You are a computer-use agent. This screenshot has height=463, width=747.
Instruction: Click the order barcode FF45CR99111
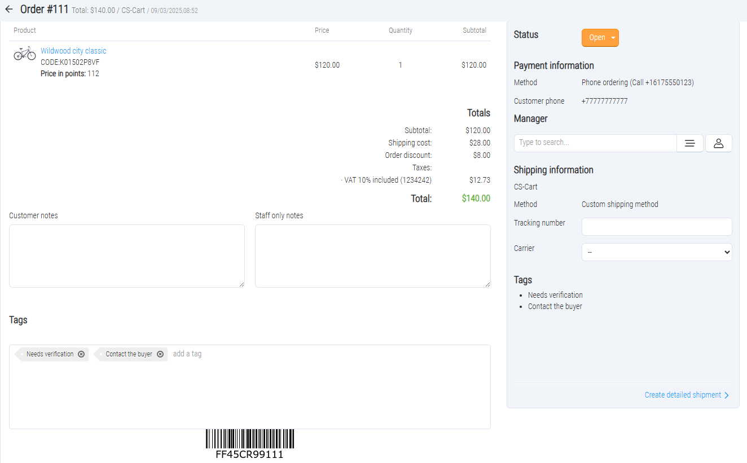coord(249,443)
